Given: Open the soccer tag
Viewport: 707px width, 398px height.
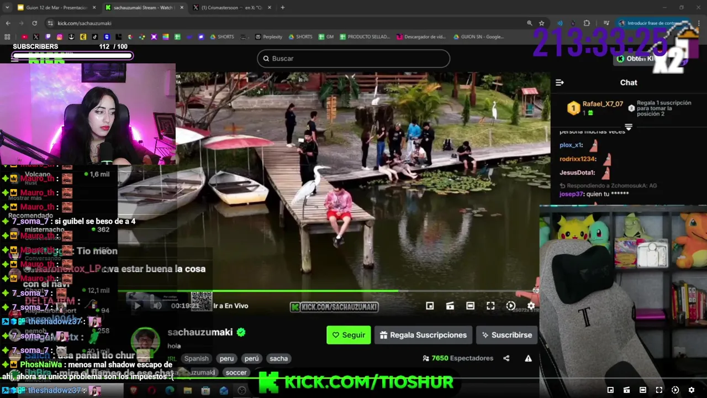Looking at the screenshot, I should [x=236, y=373].
